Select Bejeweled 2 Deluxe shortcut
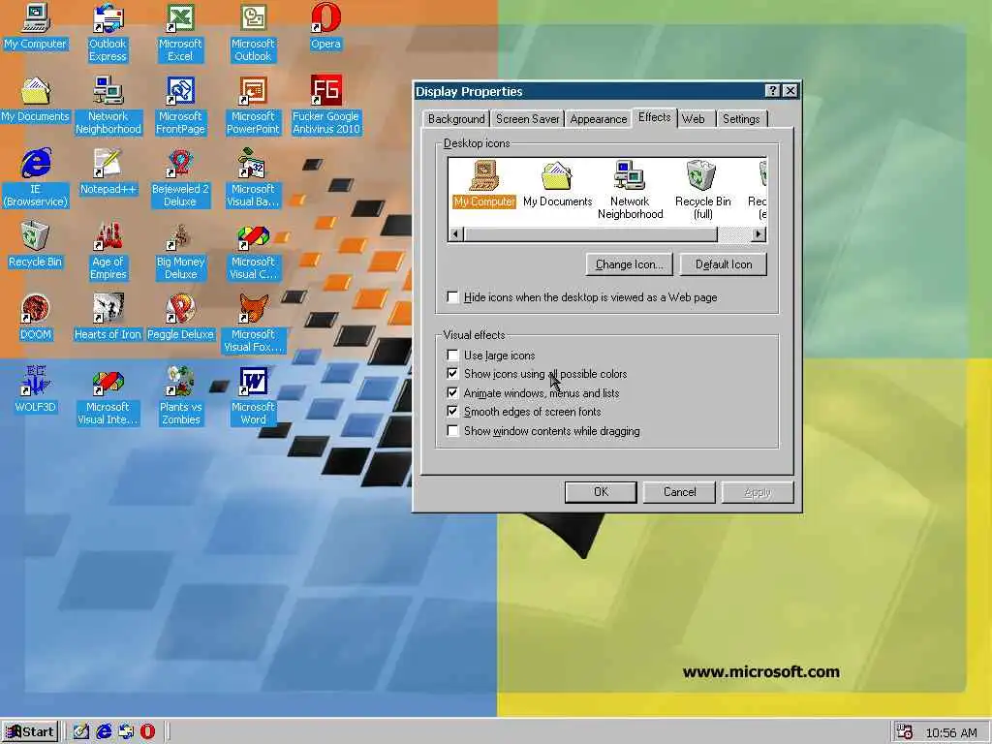This screenshot has width=992, height=744. tap(180, 178)
